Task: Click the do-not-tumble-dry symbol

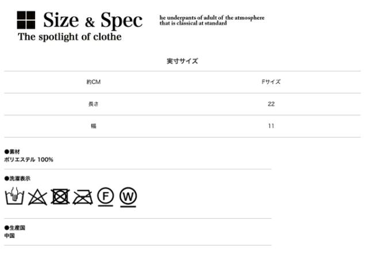Action: pos(60,197)
